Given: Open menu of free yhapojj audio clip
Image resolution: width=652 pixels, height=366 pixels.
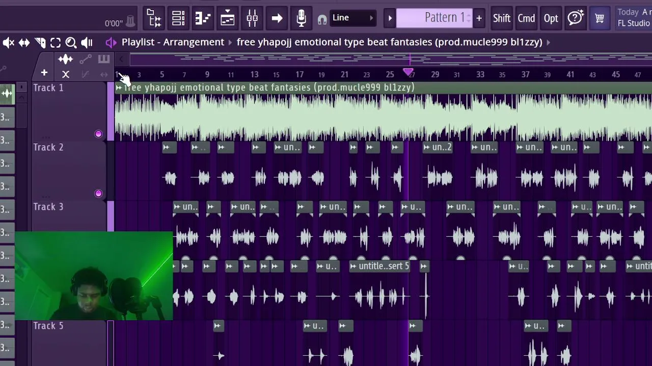Looking at the screenshot, I should coord(119,88).
